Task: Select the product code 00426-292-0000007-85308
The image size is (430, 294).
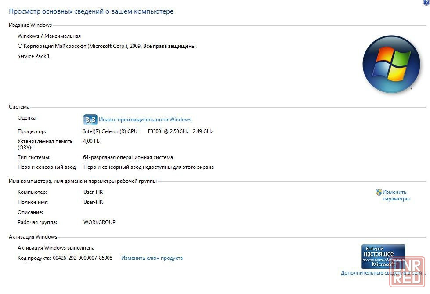Action: click(83, 258)
